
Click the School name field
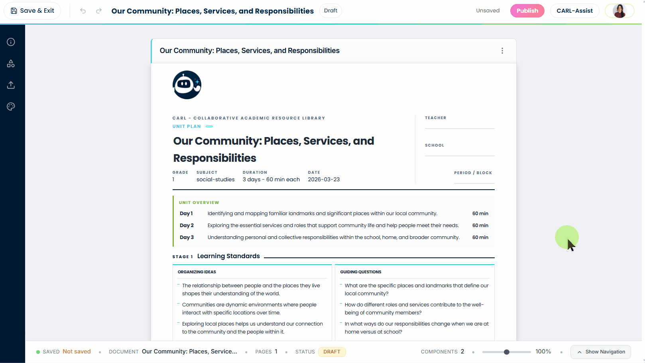(459, 151)
